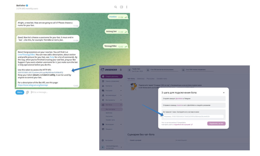This screenshot has height=156, width=260.
Task: Click the Menu button in Telegram
Action: pyautogui.click(x=20, y=92)
